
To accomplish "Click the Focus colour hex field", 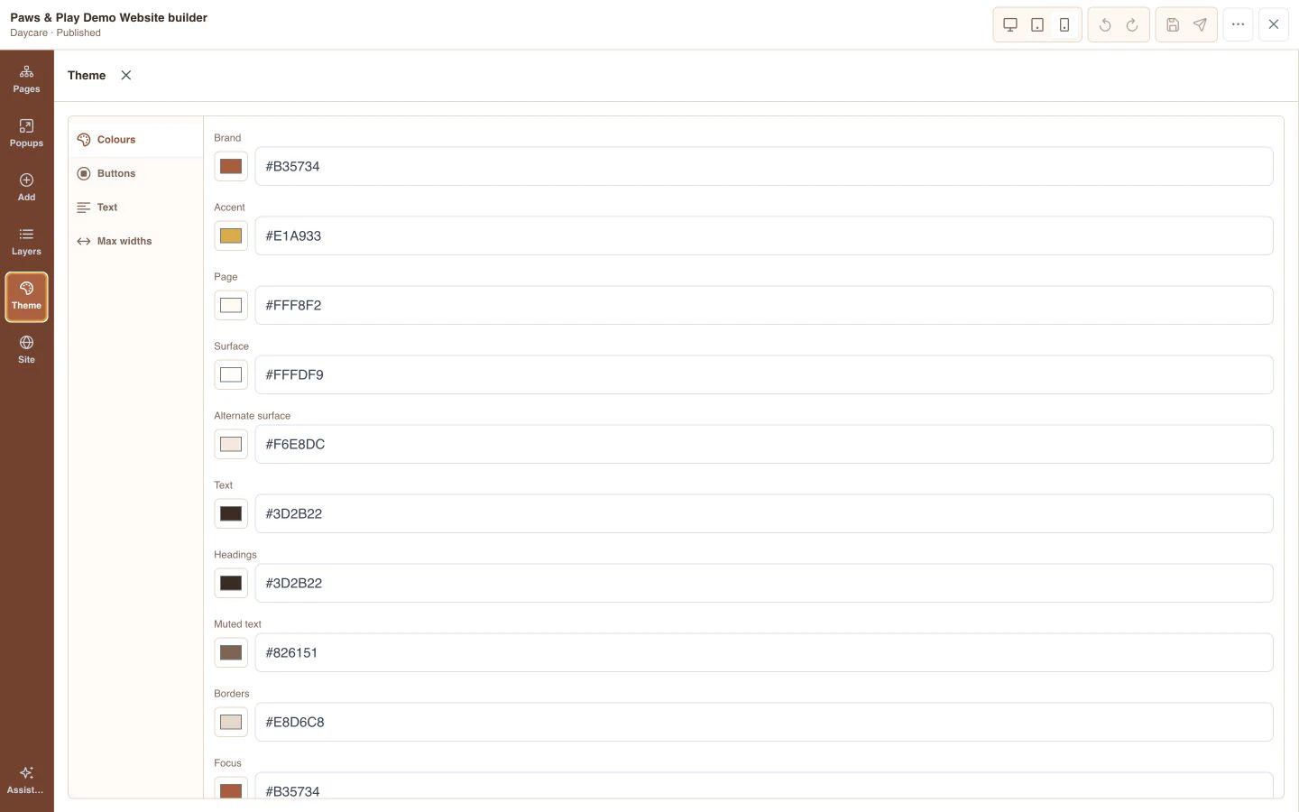I will [x=764, y=787].
